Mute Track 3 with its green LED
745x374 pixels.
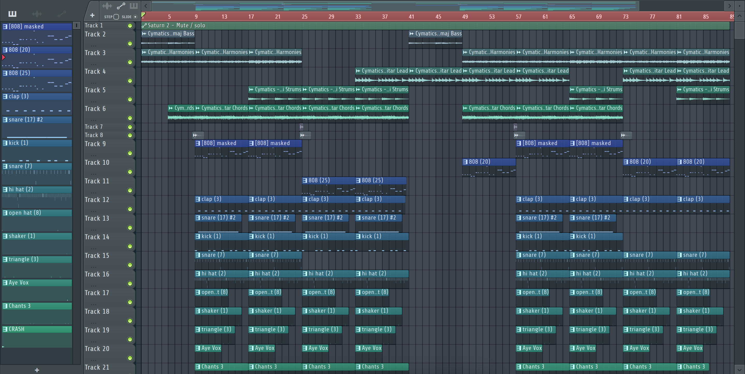click(x=130, y=62)
